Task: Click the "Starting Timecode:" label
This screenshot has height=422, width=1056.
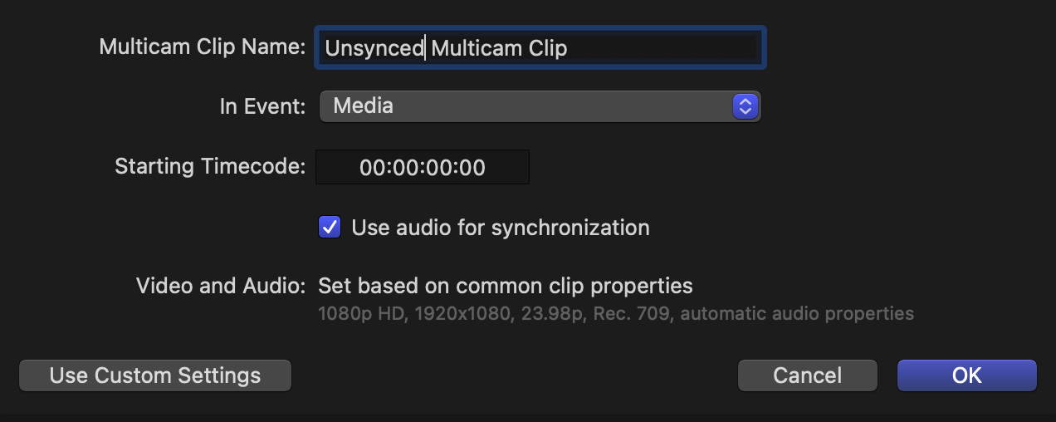Action: coord(211,166)
